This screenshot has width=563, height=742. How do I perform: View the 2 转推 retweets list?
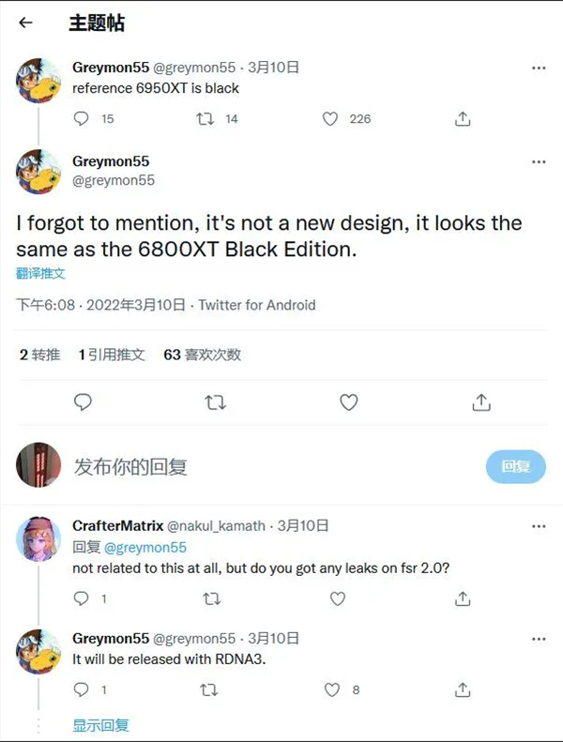[x=39, y=355]
